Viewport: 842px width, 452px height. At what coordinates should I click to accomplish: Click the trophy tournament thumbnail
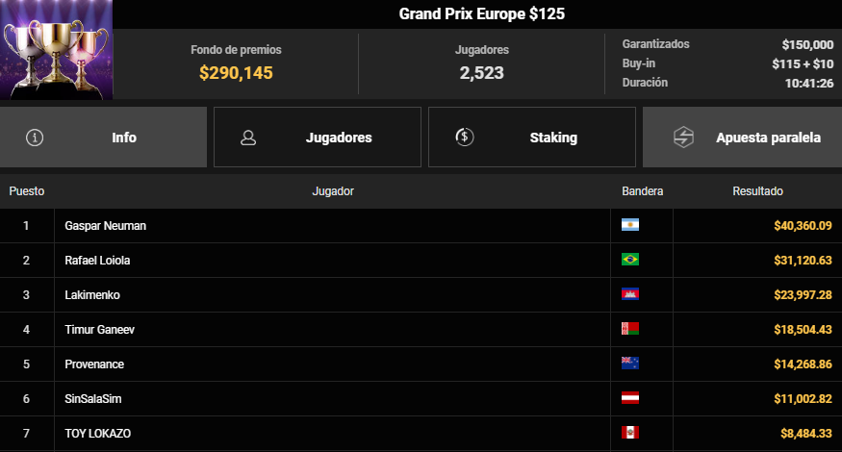[57, 50]
